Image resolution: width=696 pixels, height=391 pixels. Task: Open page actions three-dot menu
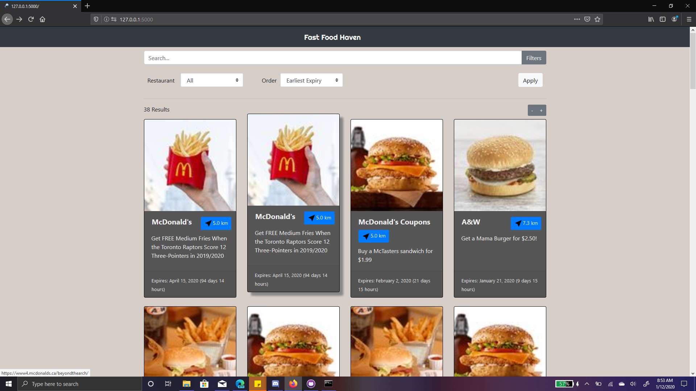pyautogui.click(x=577, y=19)
